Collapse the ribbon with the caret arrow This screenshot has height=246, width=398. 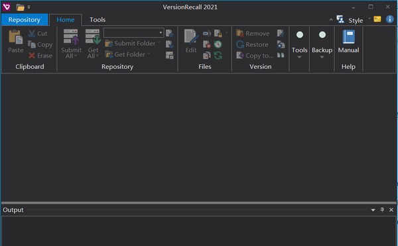click(331, 19)
